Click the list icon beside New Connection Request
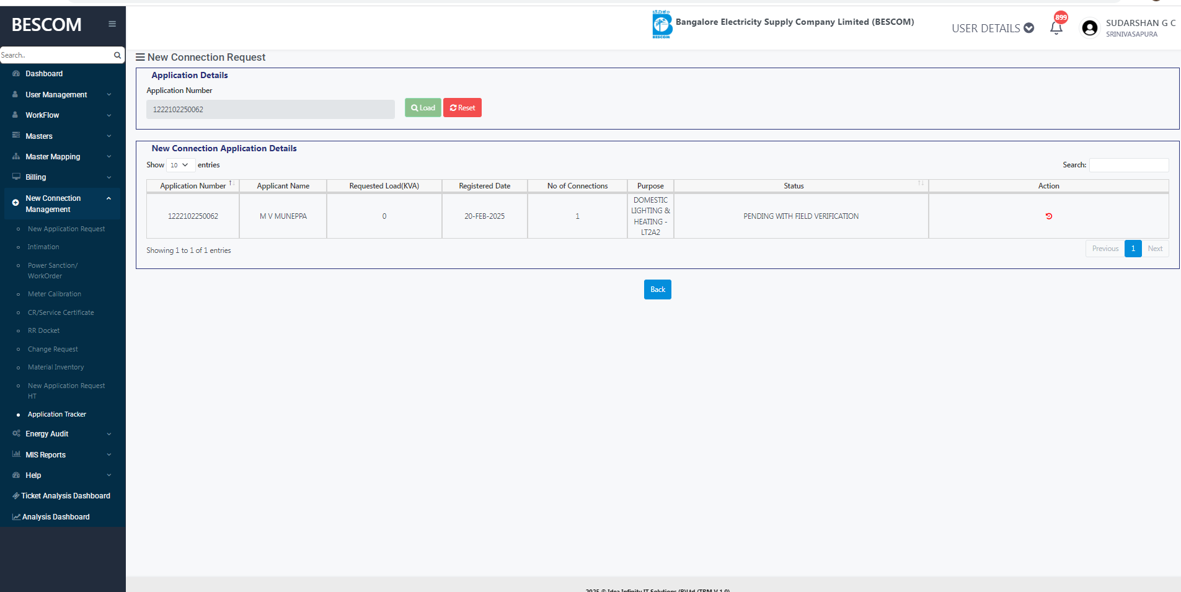 (141, 57)
